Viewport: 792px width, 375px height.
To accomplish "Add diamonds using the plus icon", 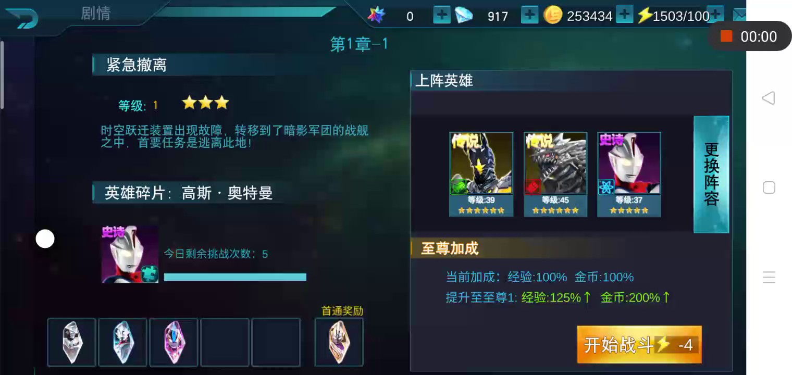I will coord(529,15).
